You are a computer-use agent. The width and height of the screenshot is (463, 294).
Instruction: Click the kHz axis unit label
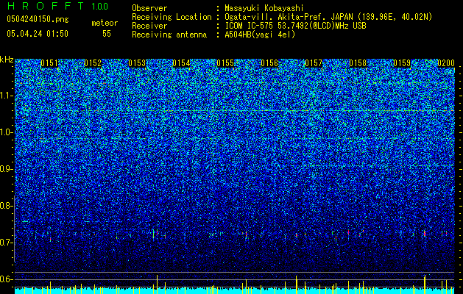[x=7, y=60]
